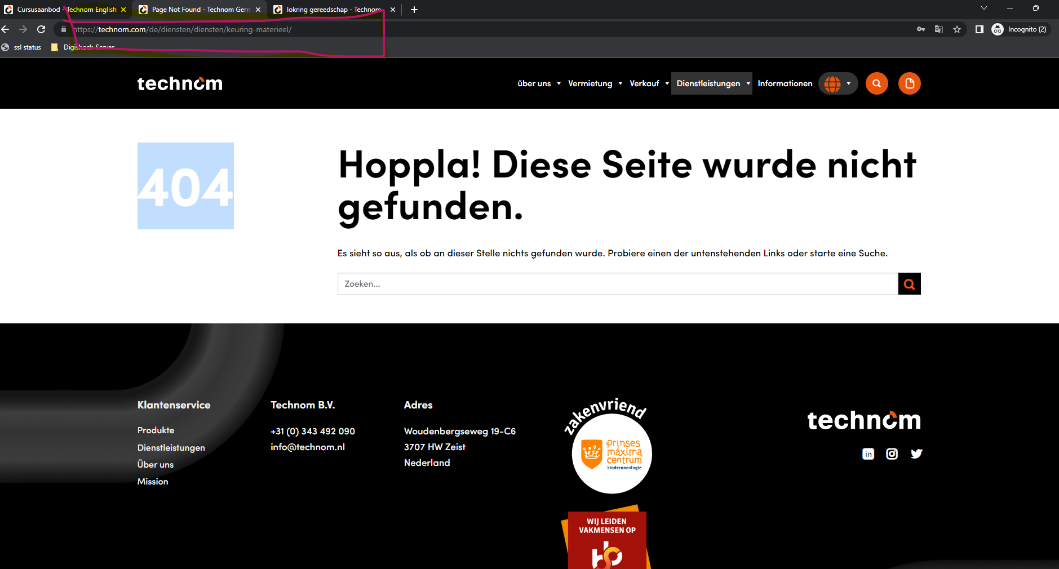Click the Technom logo in header
Viewport: 1059px width, 569px height.
tap(180, 83)
